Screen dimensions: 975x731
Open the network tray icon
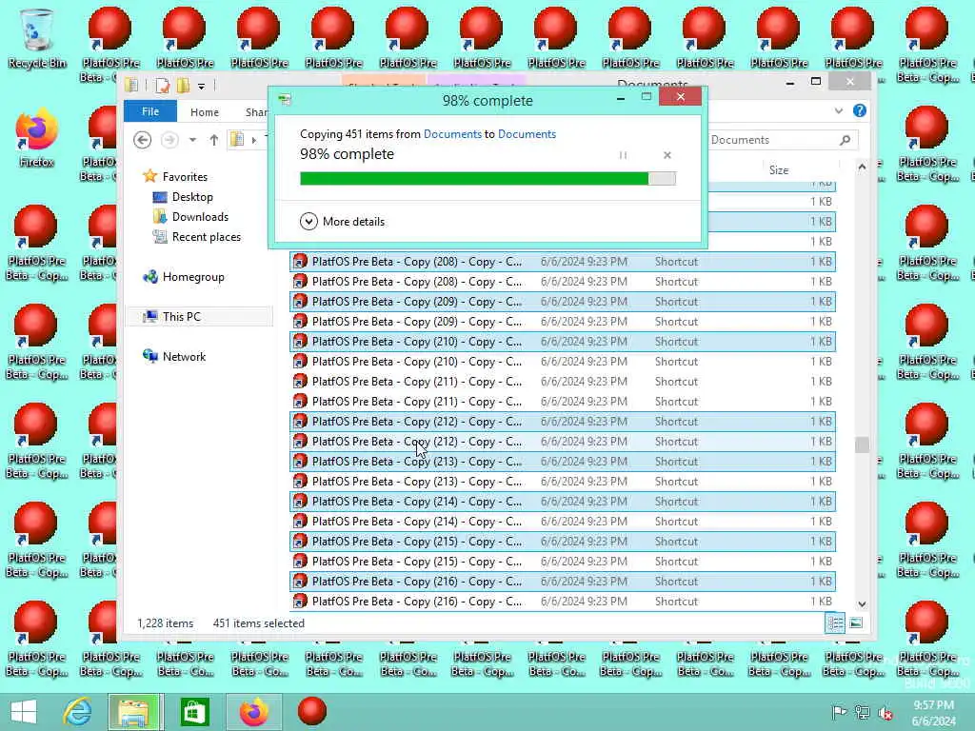862,712
